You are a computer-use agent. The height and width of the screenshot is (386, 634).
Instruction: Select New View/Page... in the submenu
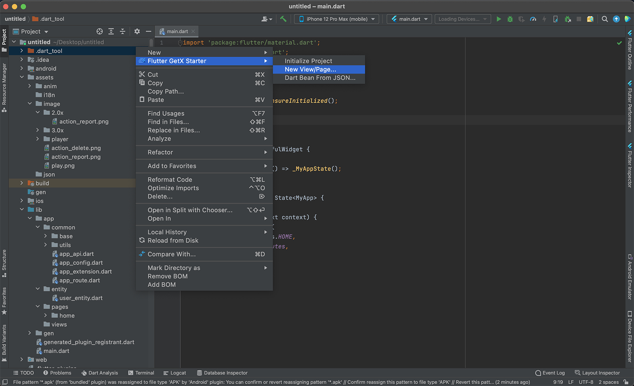tap(319, 69)
